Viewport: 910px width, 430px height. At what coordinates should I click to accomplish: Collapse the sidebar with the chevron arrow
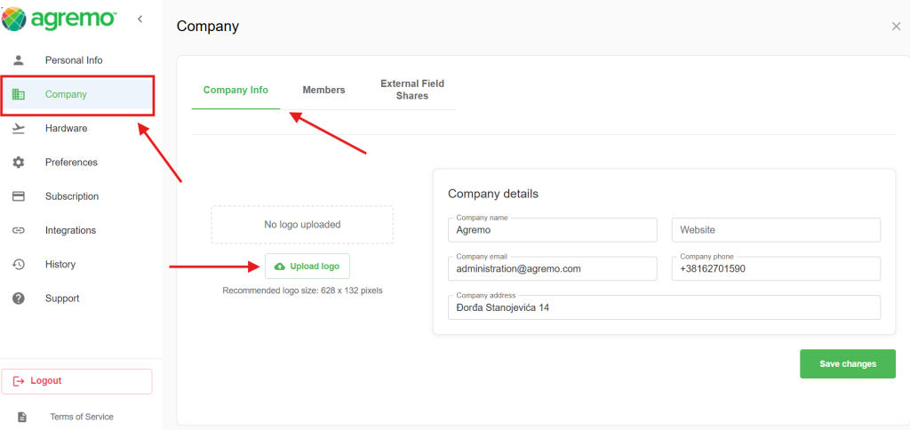click(140, 20)
